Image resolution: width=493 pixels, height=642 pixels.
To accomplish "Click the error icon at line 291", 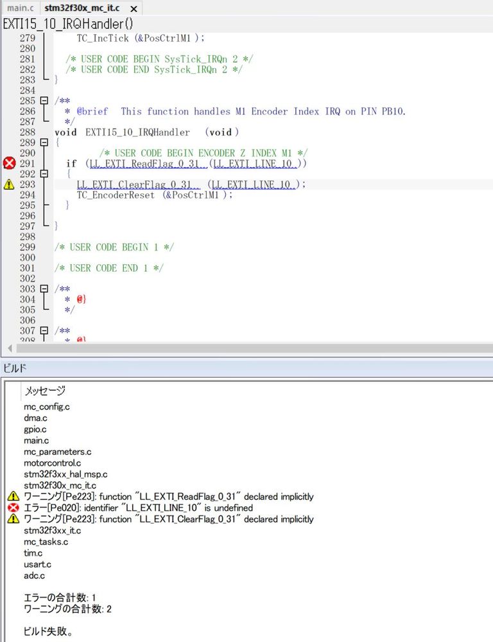I will pyautogui.click(x=9, y=163).
